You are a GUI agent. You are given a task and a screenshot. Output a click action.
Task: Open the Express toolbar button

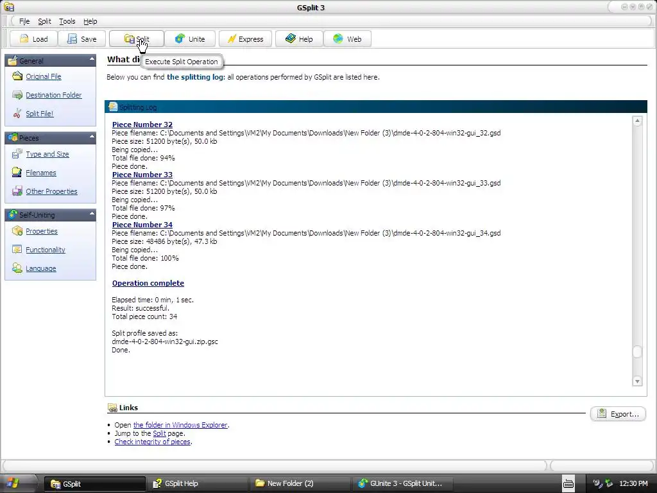pyautogui.click(x=245, y=39)
